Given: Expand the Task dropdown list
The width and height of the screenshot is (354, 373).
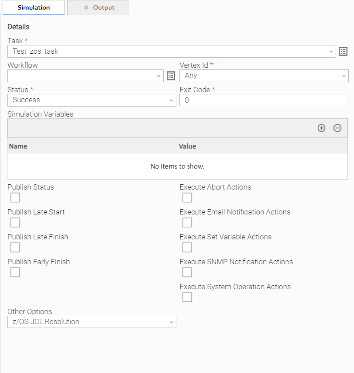Looking at the screenshot, I should click(331, 52).
